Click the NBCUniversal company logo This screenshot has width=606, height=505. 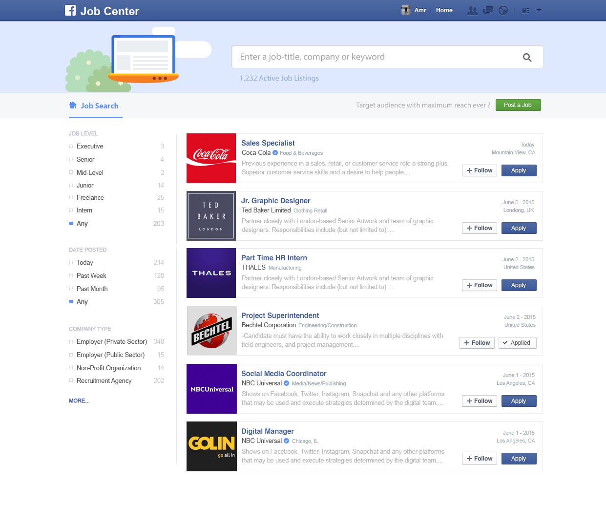(x=211, y=389)
